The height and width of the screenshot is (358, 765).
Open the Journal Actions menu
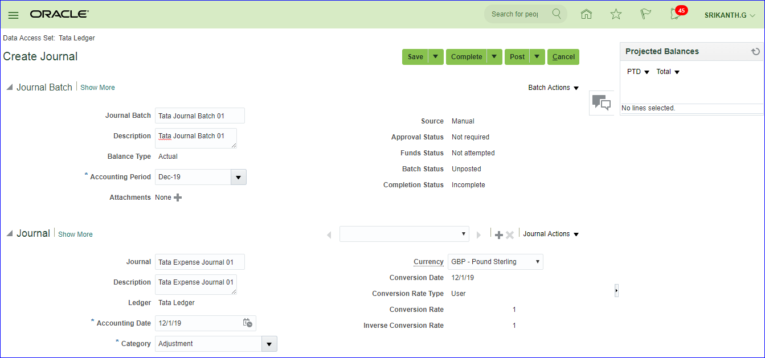point(550,234)
